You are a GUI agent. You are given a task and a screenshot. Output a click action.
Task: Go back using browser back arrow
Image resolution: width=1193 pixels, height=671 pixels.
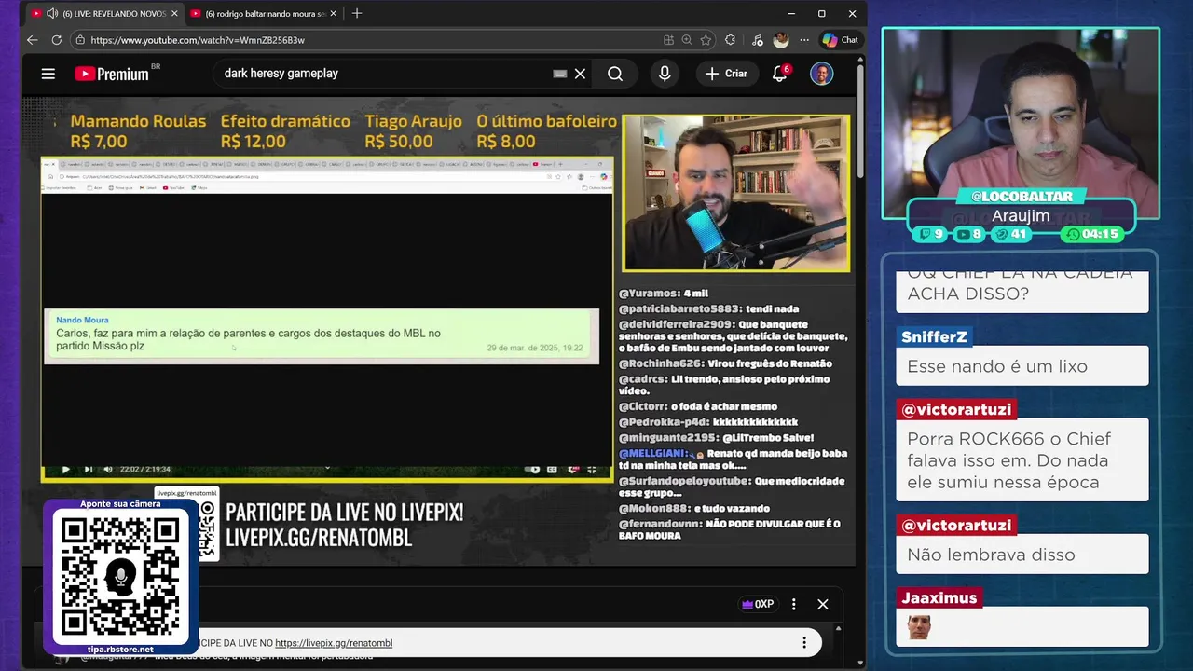33,40
